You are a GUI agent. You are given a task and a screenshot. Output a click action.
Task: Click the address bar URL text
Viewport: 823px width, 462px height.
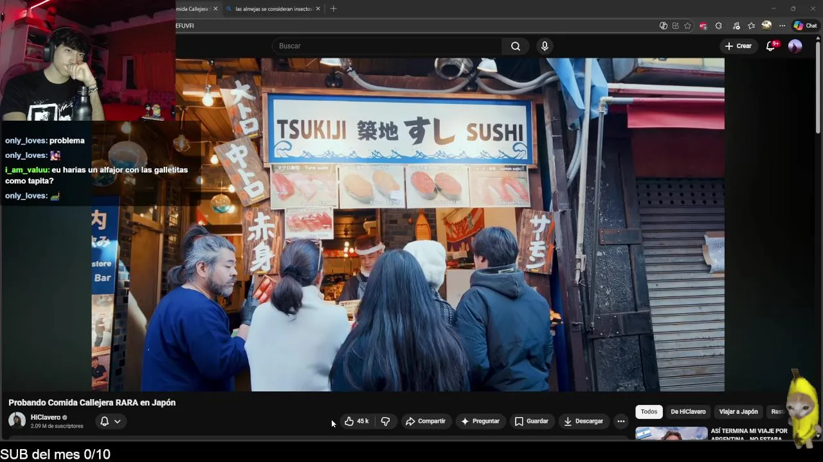[185, 26]
